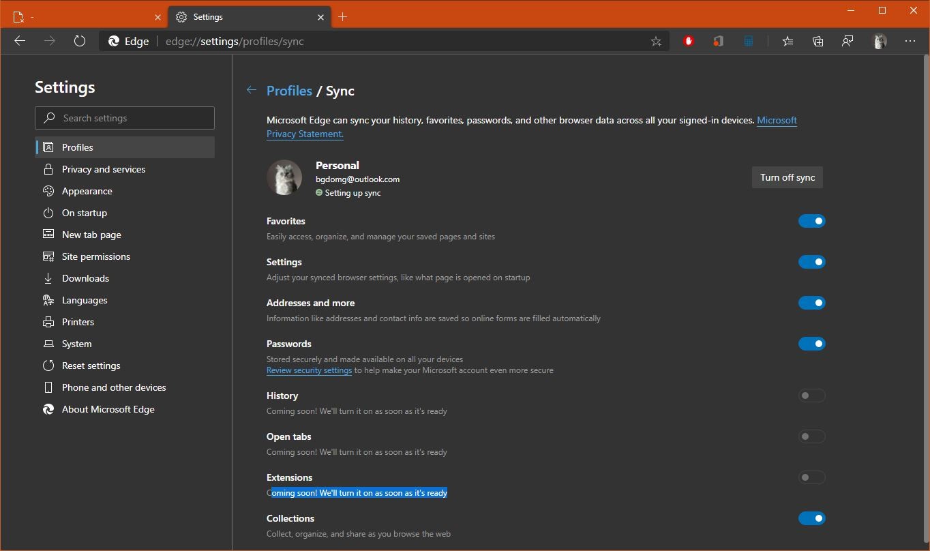
Task: Switch off Passwords sync
Action: (x=812, y=344)
